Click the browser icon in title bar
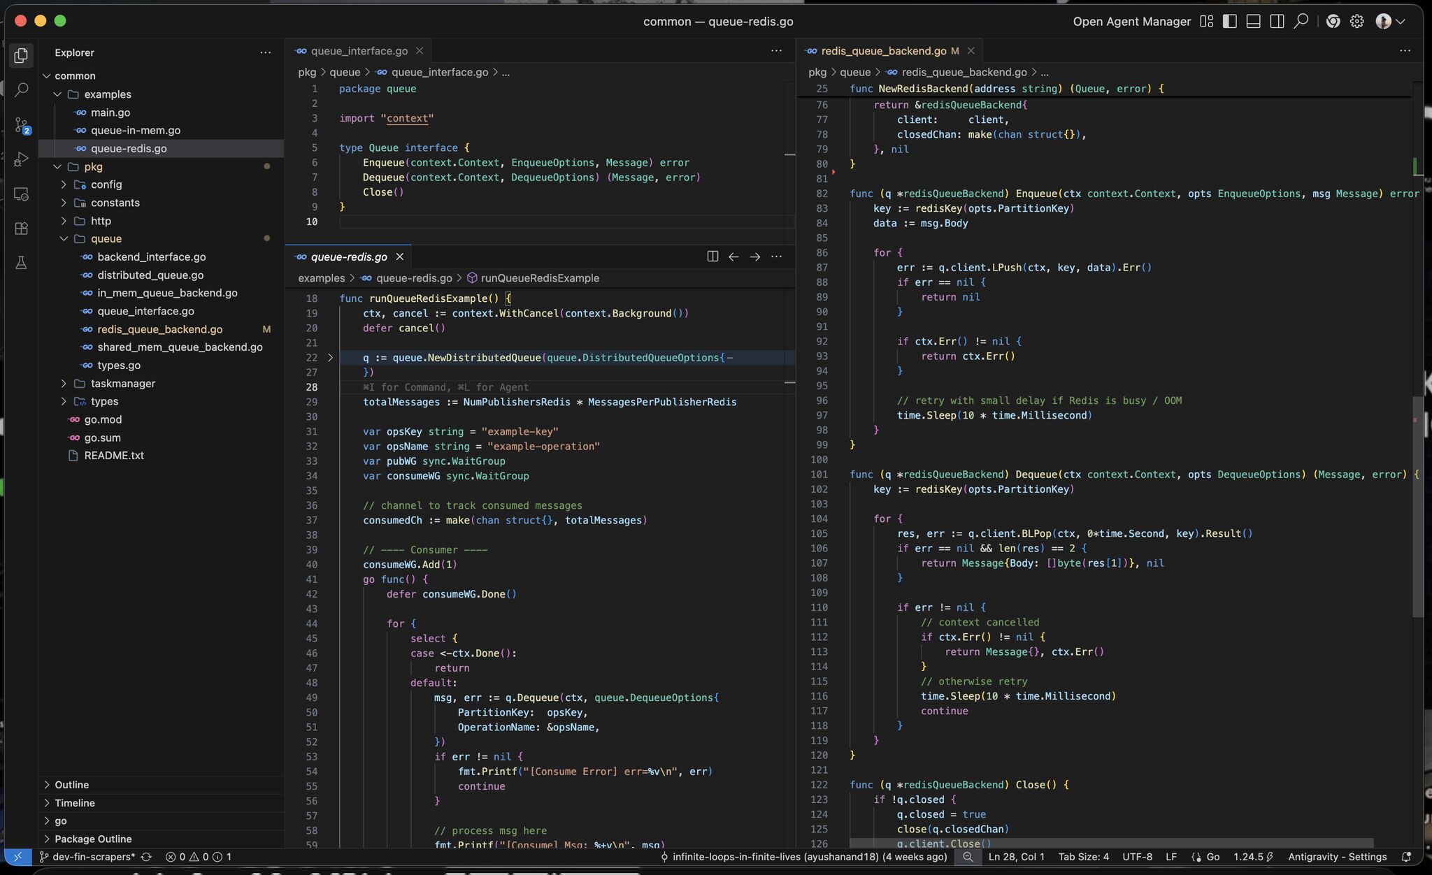This screenshot has width=1432, height=875. coord(1333,22)
